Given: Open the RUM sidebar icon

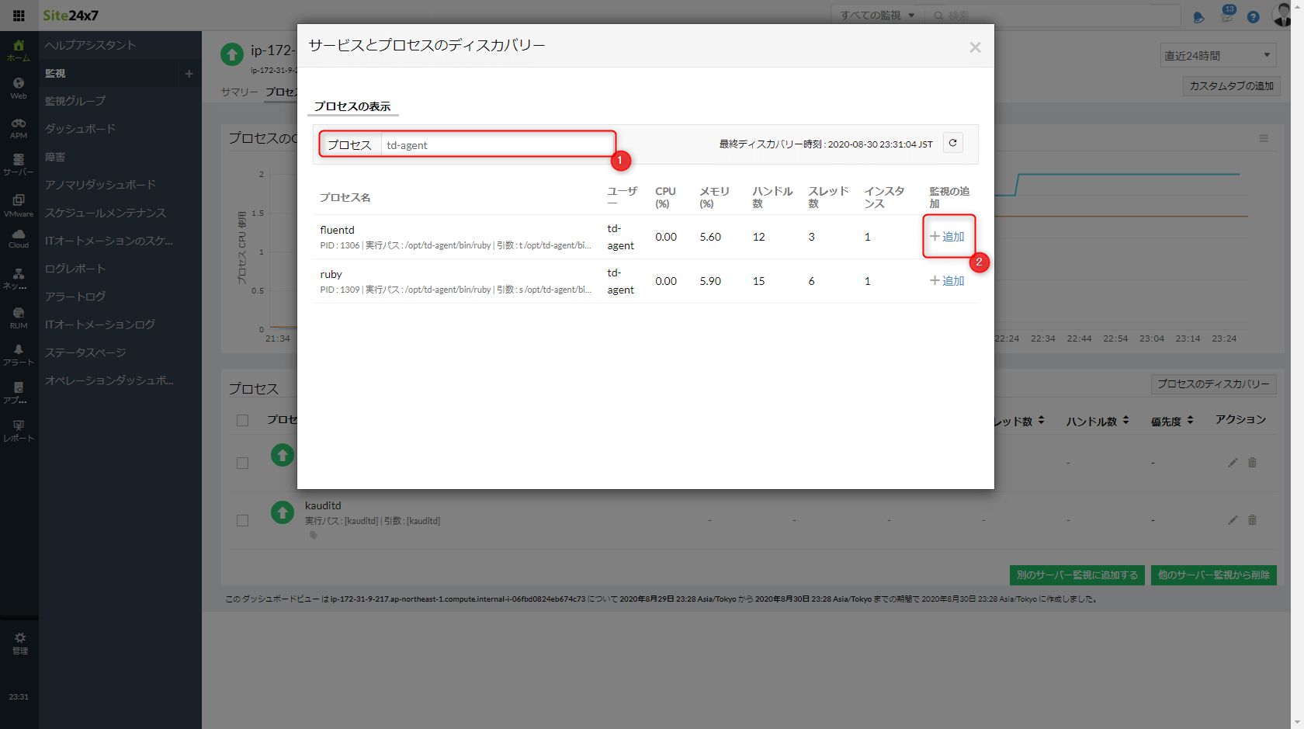Looking at the screenshot, I should click(x=19, y=318).
